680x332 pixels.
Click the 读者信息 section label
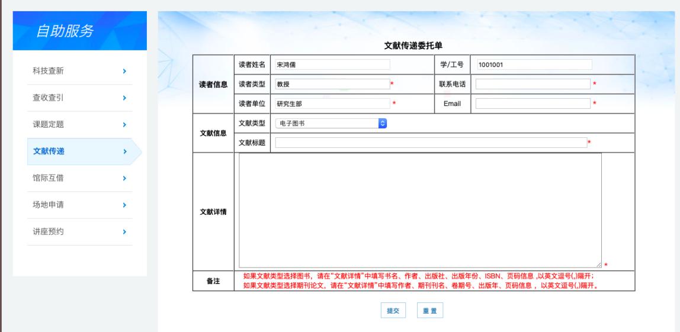pos(213,85)
